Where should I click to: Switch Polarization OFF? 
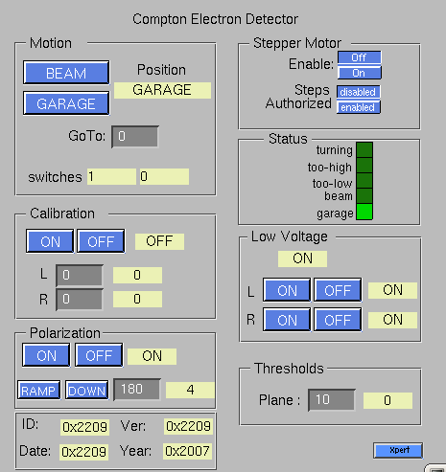coord(99,355)
